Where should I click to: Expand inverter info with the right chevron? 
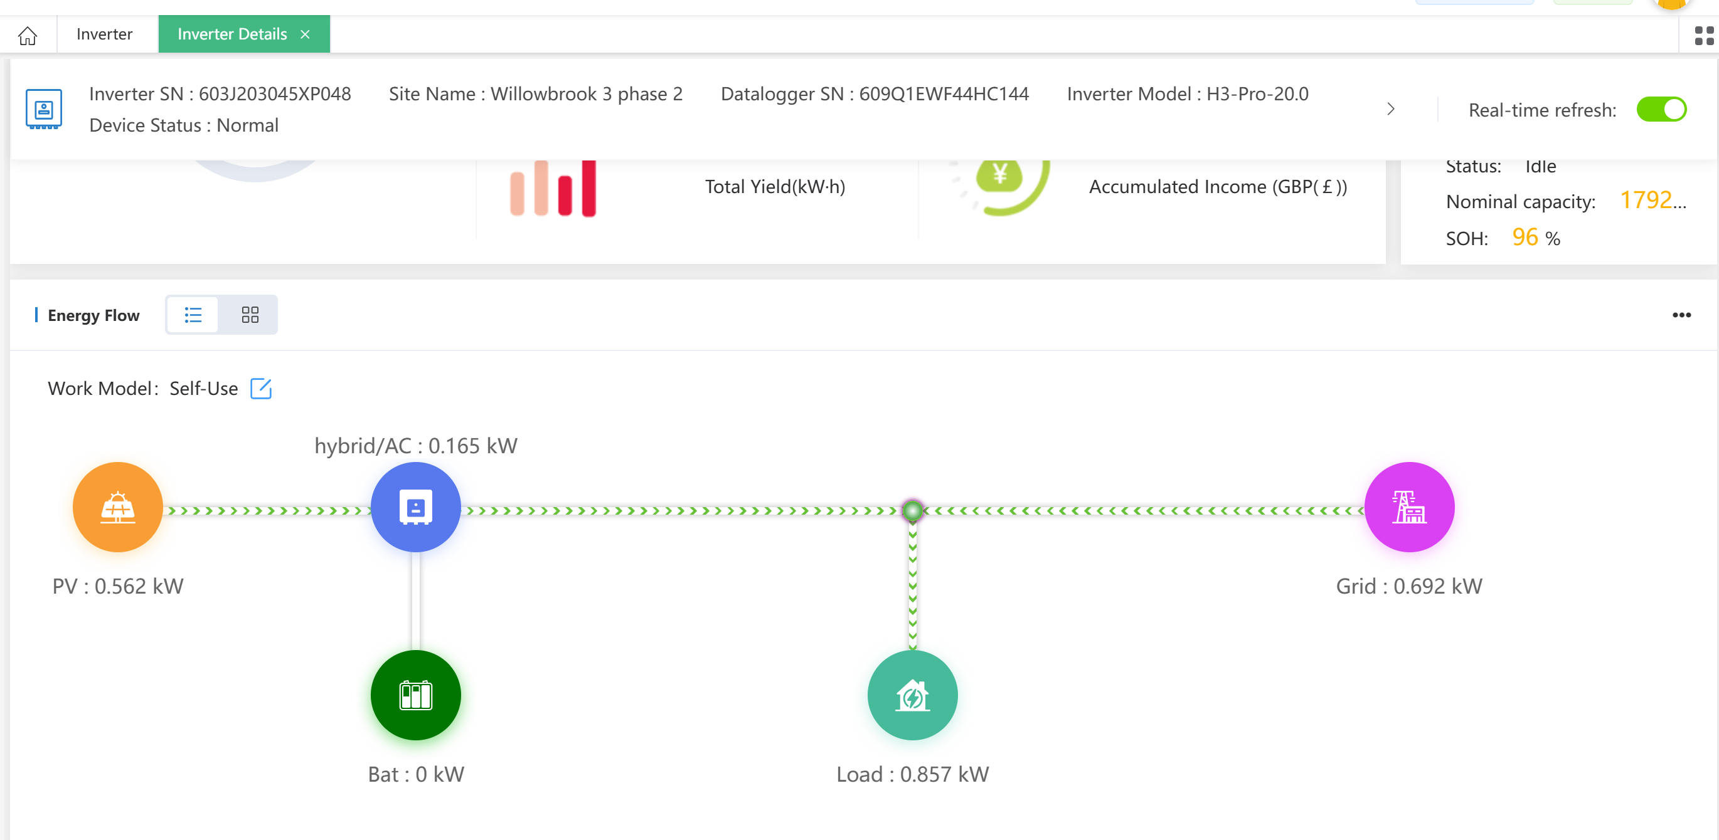coord(1391,108)
